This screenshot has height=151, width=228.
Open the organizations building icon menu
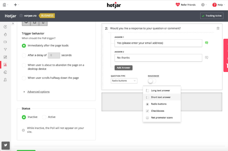point(4,5)
